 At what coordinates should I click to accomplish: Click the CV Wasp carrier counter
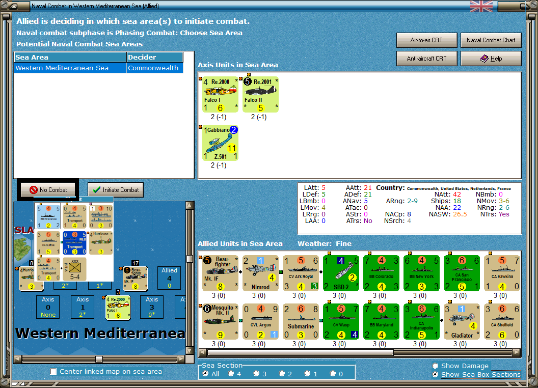[341, 322]
